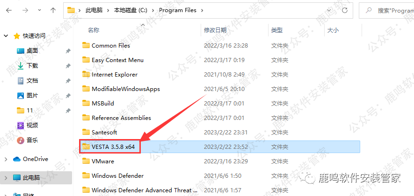Screen dimensions: 414x196
Task: Expand the This PC (此电脑) tree node
Action: click(6, 177)
